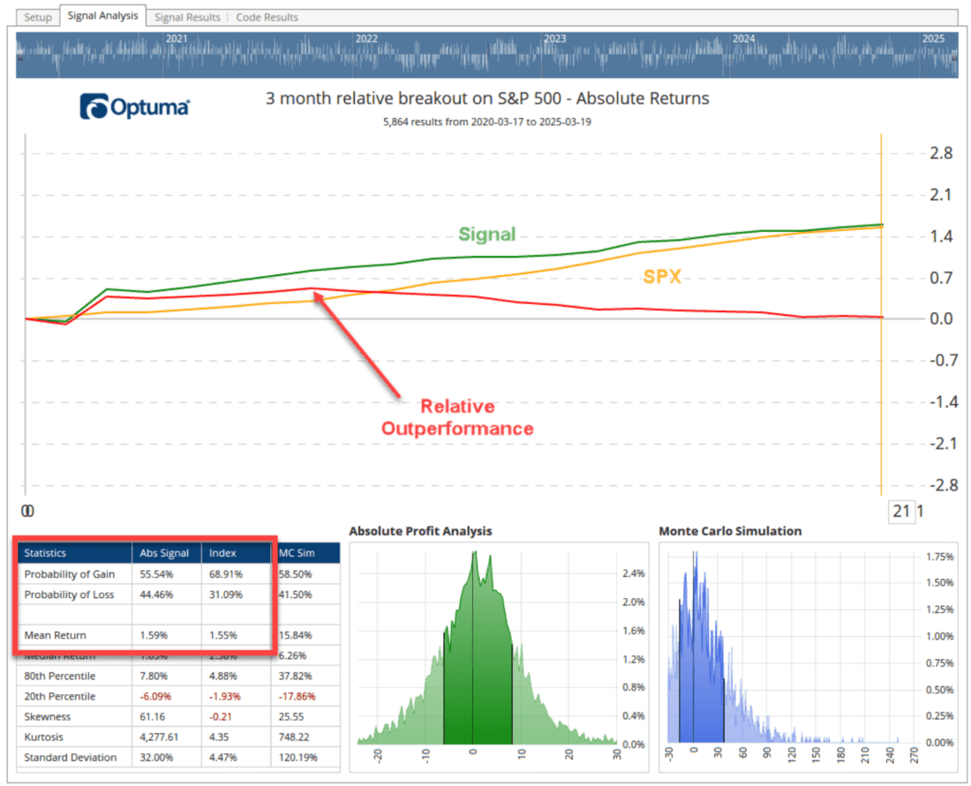This screenshot has width=971, height=786.
Task: Click the -17.86% MC Sim percentile value
Action: (x=297, y=696)
